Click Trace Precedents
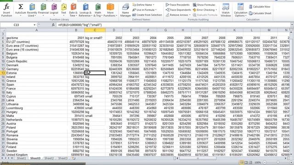Screen dimensions: 294x165 click(178, 5)
